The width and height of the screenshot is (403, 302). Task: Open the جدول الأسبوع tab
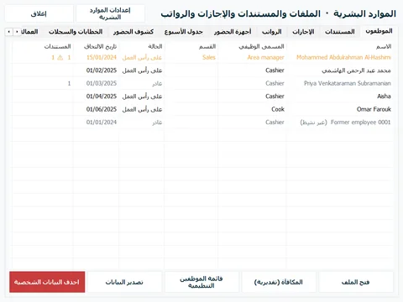pos(183,32)
